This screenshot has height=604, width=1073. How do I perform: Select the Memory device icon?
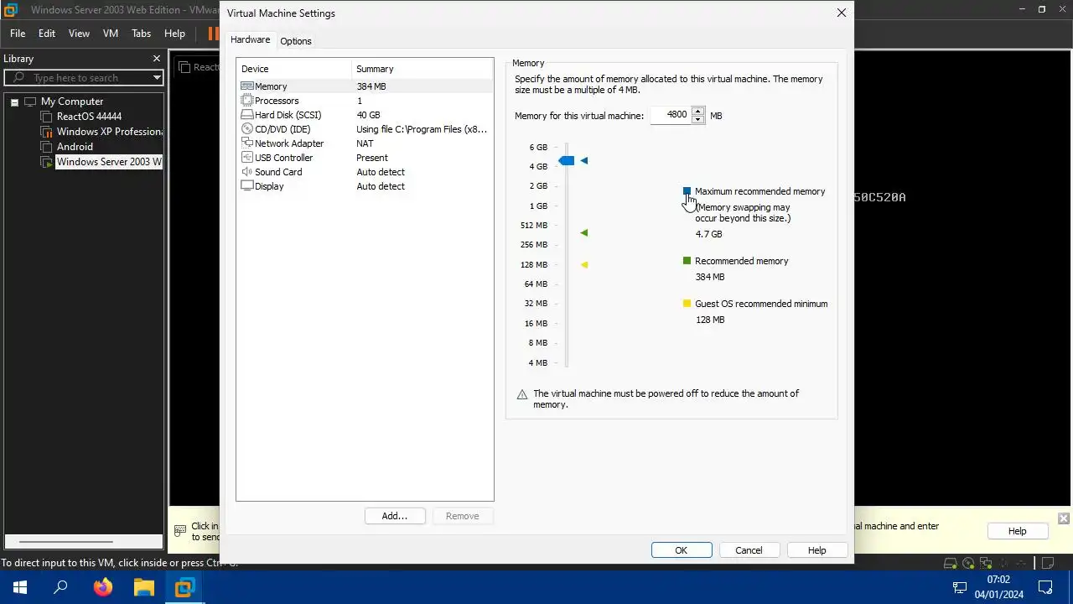tap(247, 86)
